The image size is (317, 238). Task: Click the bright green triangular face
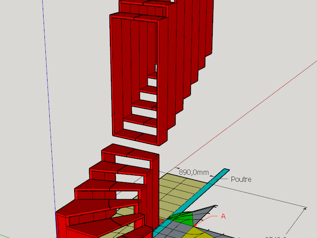(181, 219)
